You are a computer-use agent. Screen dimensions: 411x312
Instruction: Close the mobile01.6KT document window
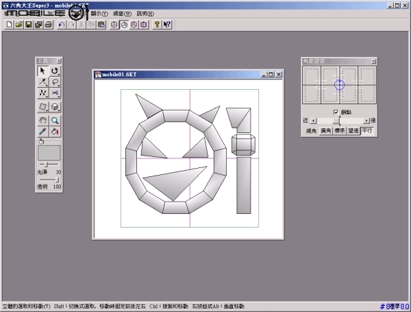coord(279,75)
